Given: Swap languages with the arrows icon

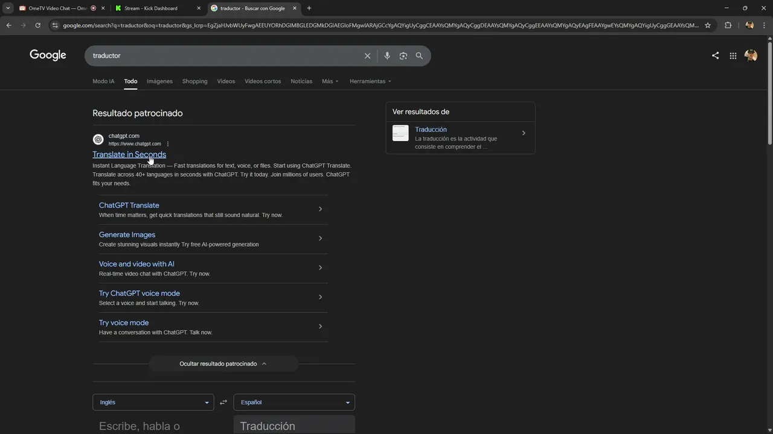Looking at the screenshot, I should [223, 402].
